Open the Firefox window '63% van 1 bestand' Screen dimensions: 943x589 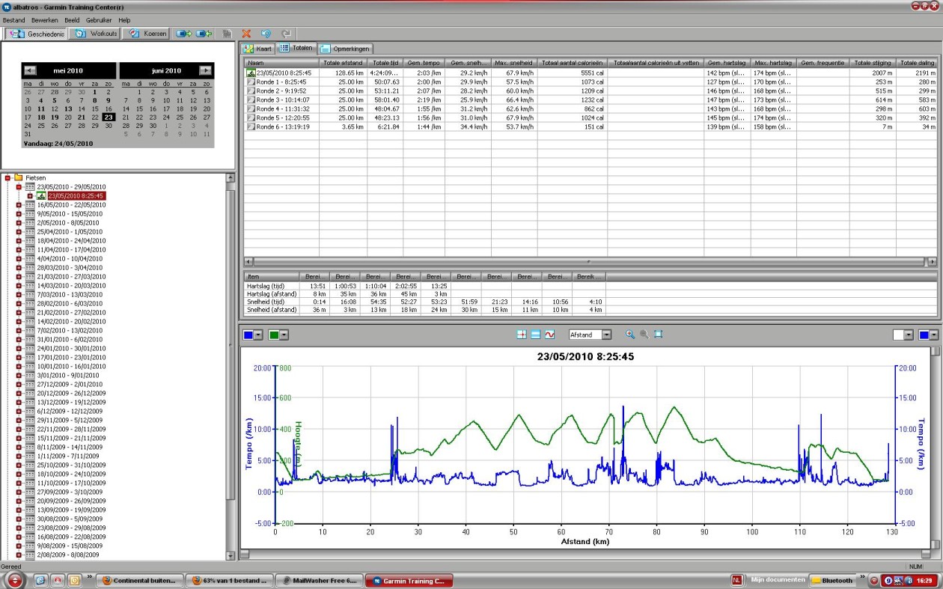click(x=228, y=581)
